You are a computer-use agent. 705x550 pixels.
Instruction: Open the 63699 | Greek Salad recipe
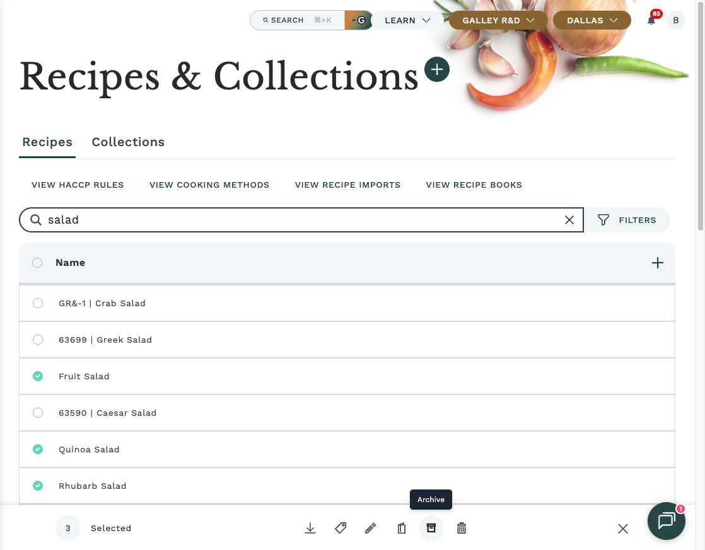[105, 340]
